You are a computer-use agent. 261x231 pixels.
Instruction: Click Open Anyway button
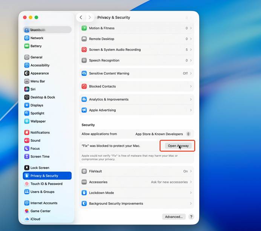pos(178,146)
